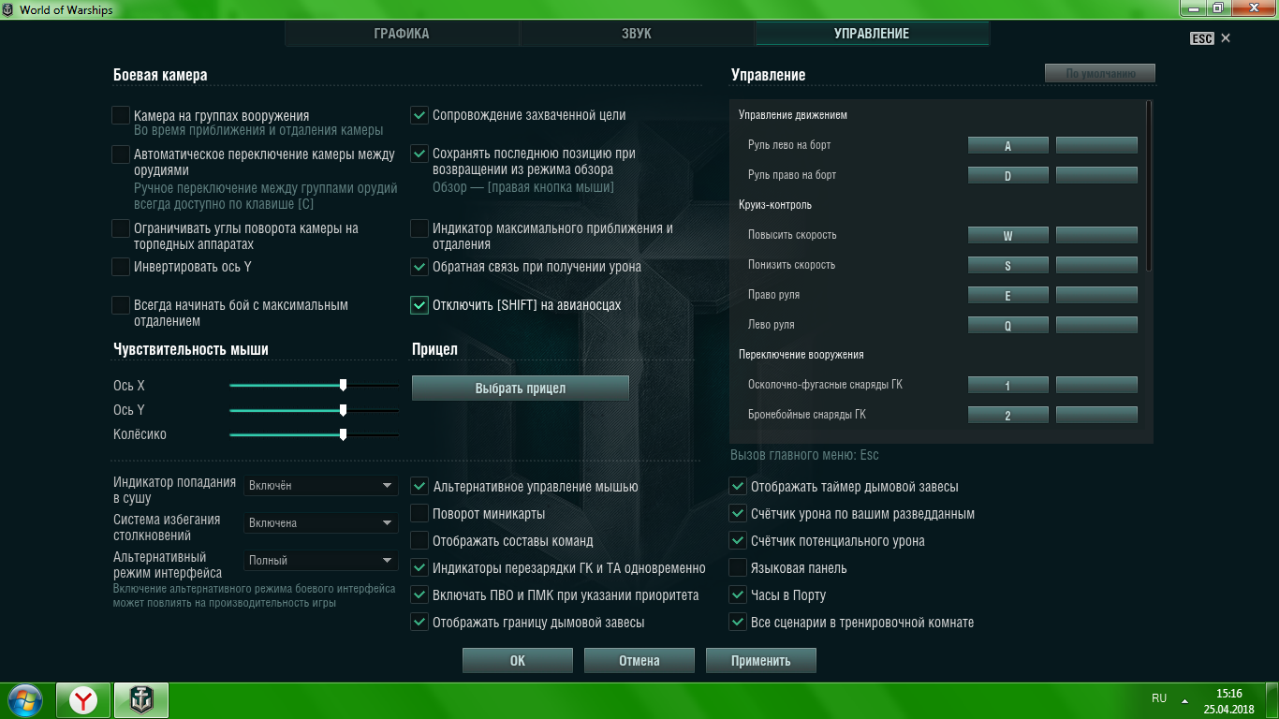The width and height of the screenshot is (1279, 719).
Task: Uncheck Обратная связь при получении урона
Action: (419, 267)
